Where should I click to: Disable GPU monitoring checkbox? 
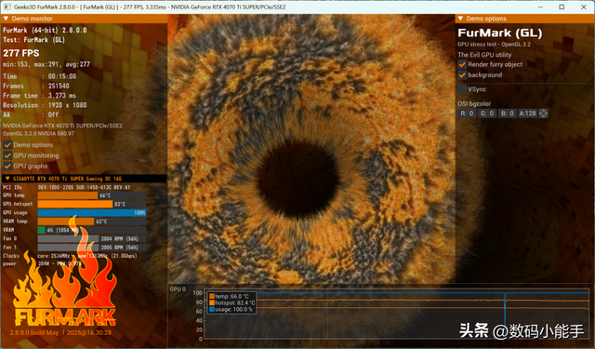coord(7,155)
